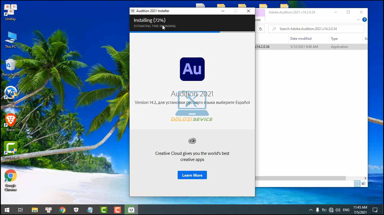Open UniKey desktop shortcut
Image resolution: width=384 pixels, height=215 pixels.
coord(11,10)
